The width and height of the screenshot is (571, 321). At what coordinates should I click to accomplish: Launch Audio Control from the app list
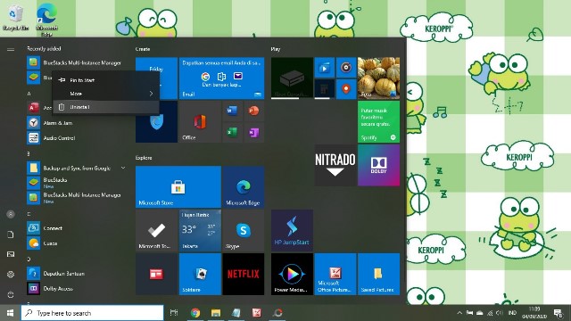coord(78,138)
